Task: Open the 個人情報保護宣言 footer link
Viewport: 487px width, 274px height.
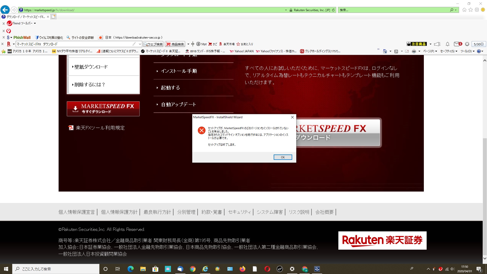Action: point(77,212)
